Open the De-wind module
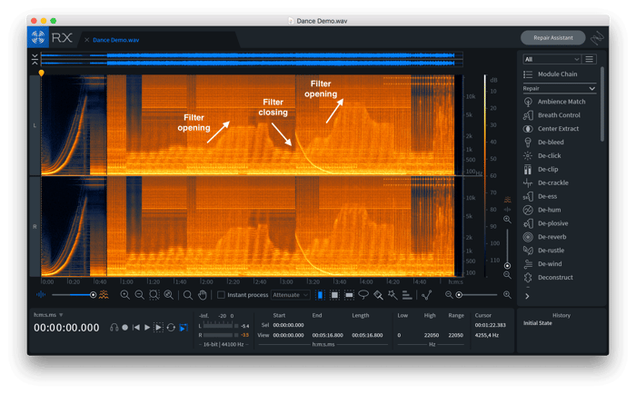This screenshot has width=636, height=394. 542,264
